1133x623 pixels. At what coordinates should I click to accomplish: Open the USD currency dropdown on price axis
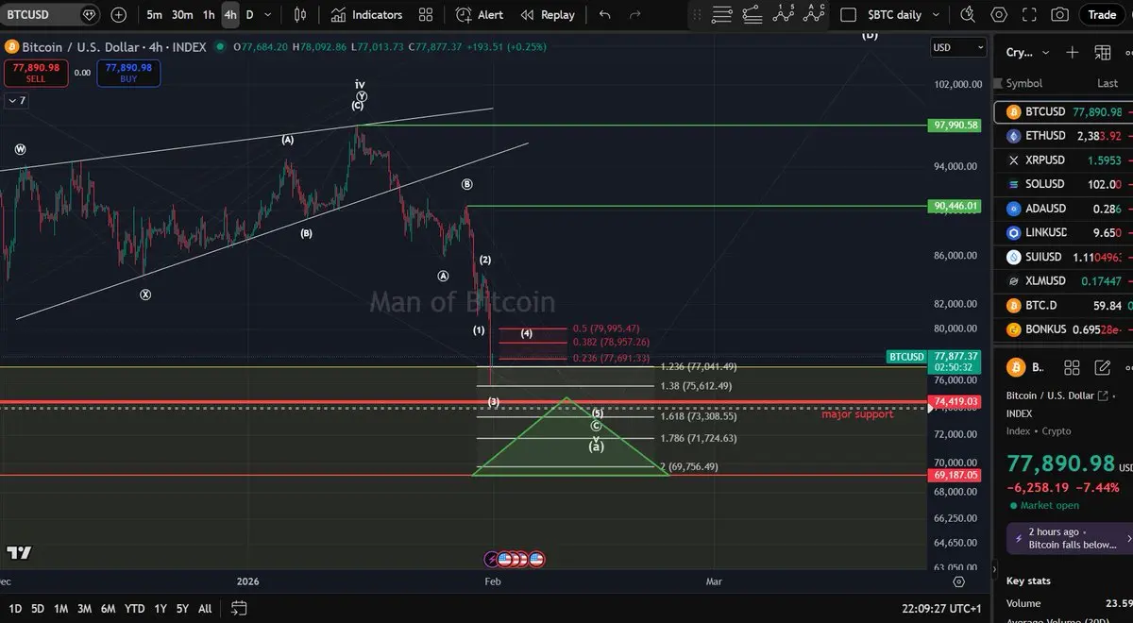pos(957,47)
